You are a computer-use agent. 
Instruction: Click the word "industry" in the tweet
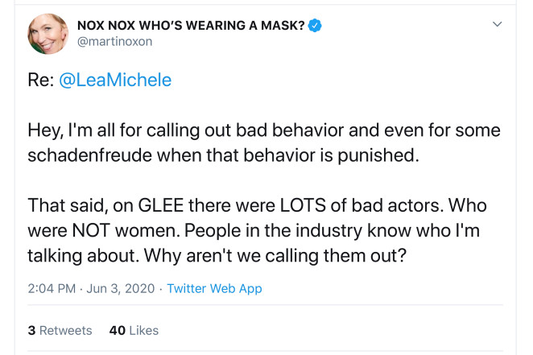[x=328, y=231]
